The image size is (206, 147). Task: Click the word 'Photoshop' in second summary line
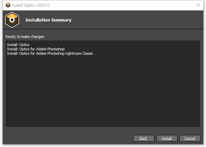pos(56,49)
